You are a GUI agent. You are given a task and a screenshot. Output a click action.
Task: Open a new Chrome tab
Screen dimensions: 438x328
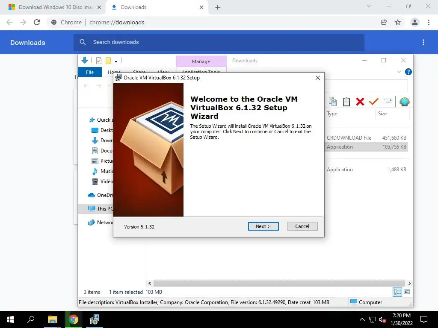[x=218, y=8]
